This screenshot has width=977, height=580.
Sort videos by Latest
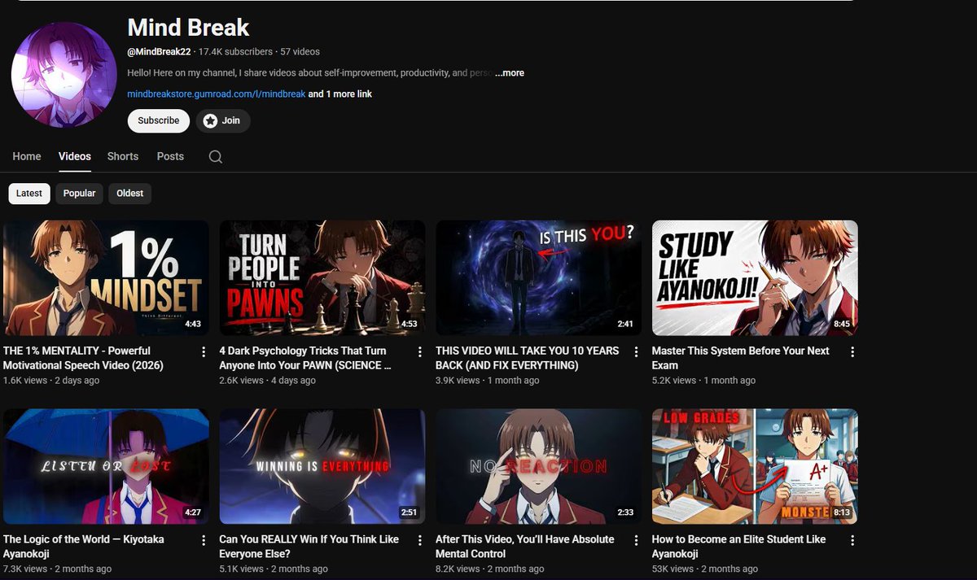[29, 194]
